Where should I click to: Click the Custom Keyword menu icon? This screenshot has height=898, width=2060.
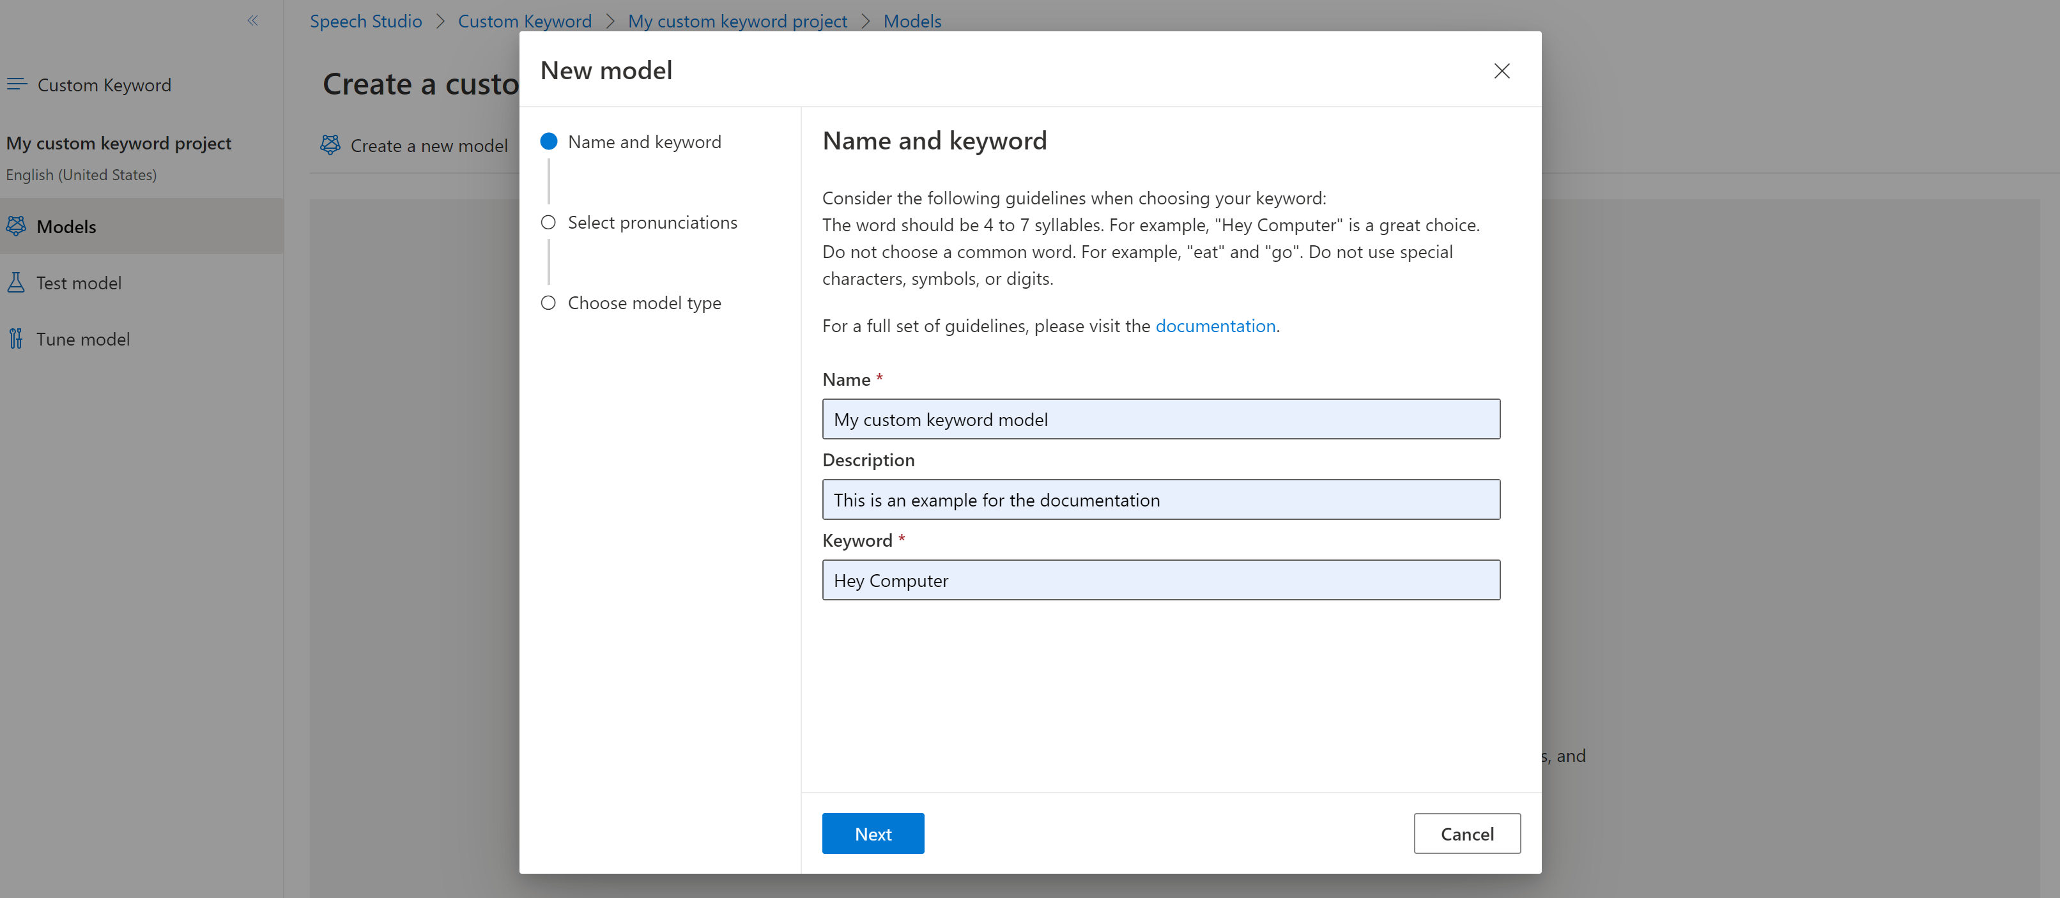[17, 83]
